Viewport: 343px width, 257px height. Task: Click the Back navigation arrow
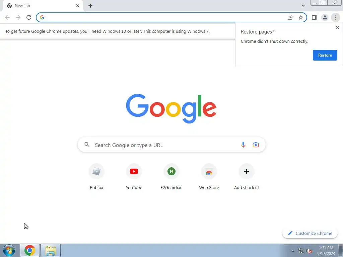(x=7, y=17)
